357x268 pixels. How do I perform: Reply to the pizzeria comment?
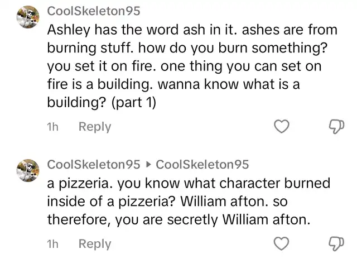94,243
